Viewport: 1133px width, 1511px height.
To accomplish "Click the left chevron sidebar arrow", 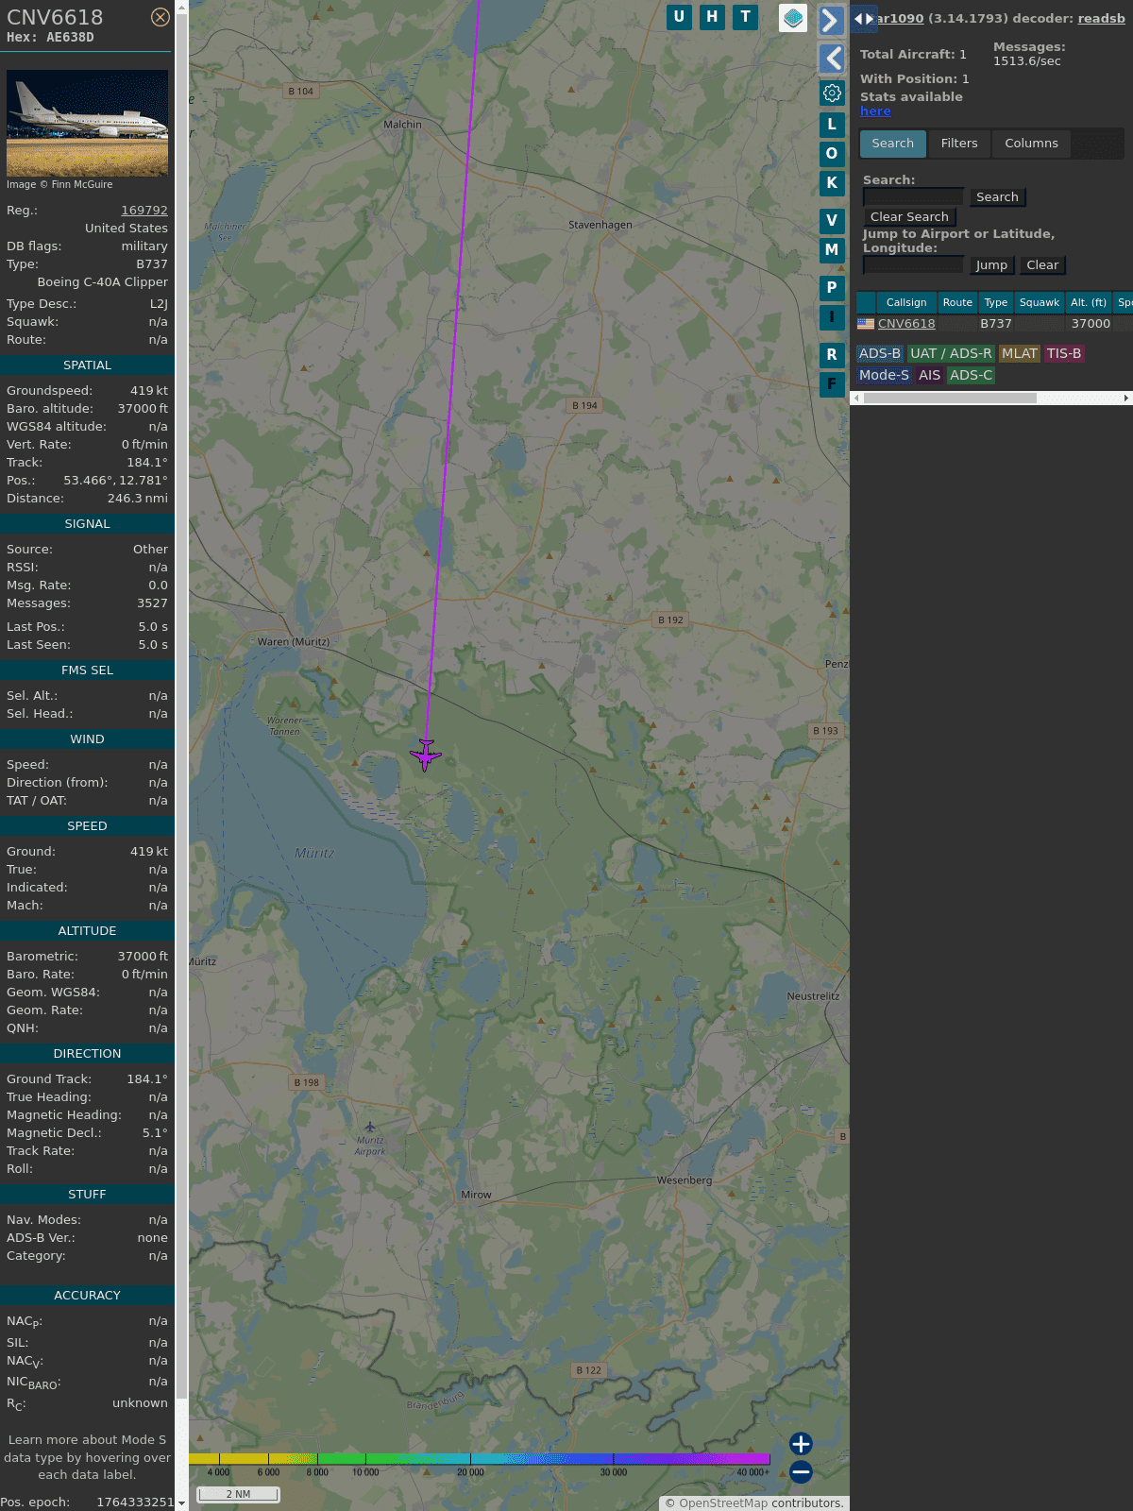I will (831, 59).
